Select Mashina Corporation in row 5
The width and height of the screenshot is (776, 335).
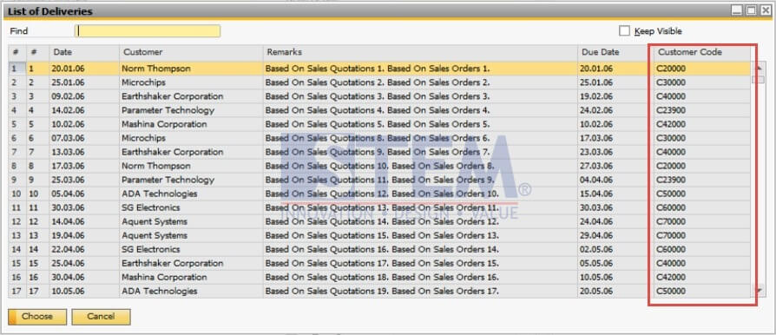[164, 124]
